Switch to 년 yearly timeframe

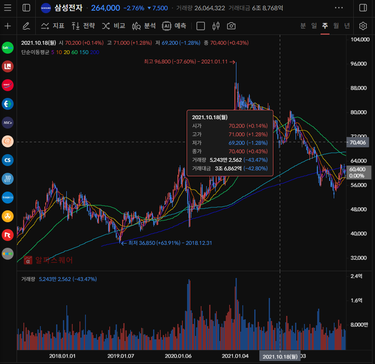point(347,26)
